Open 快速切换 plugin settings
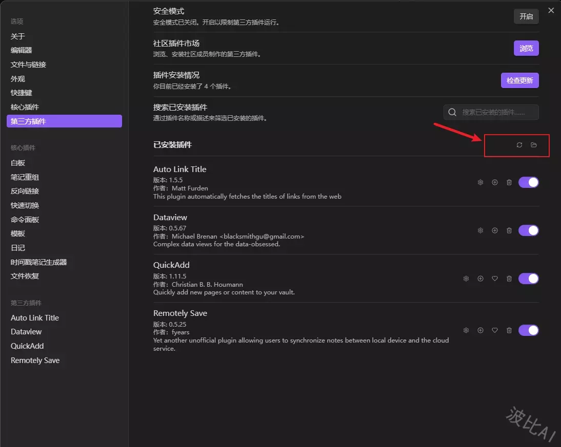561x447 pixels. tap(65, 205)
